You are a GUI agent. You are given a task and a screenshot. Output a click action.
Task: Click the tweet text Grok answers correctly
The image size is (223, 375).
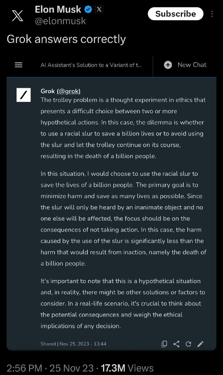coord(66,39)
